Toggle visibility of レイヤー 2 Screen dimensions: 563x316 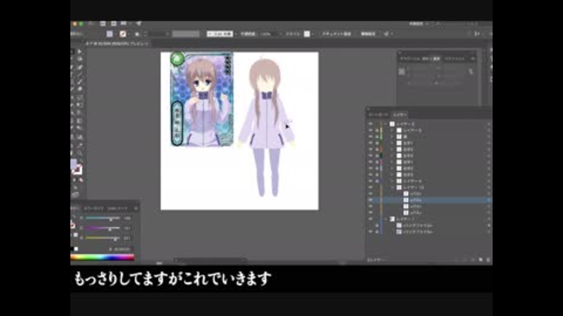click(371, 124)
